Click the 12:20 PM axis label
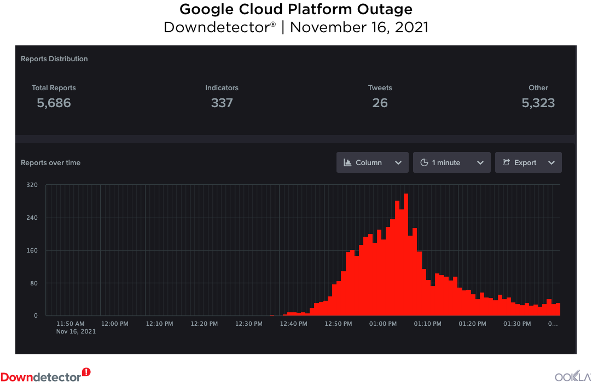Viewport: 592px width, 386px height. (204, 324)
